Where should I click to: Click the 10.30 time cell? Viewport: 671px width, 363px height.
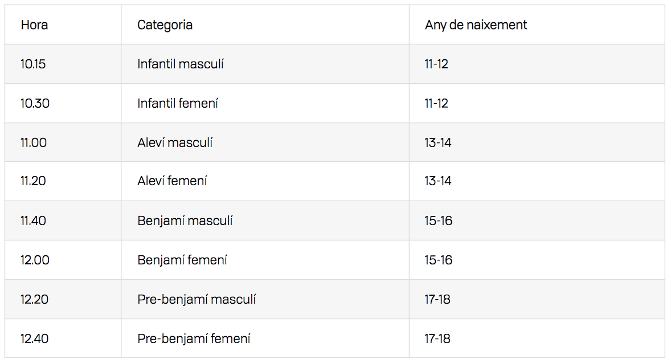35,103
